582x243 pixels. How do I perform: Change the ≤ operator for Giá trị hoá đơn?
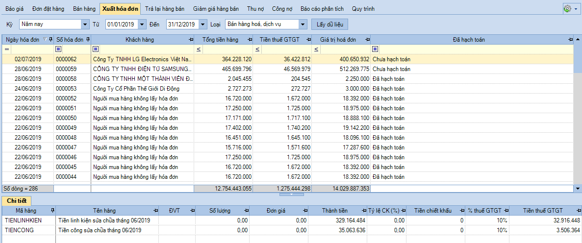coord(316,49)
